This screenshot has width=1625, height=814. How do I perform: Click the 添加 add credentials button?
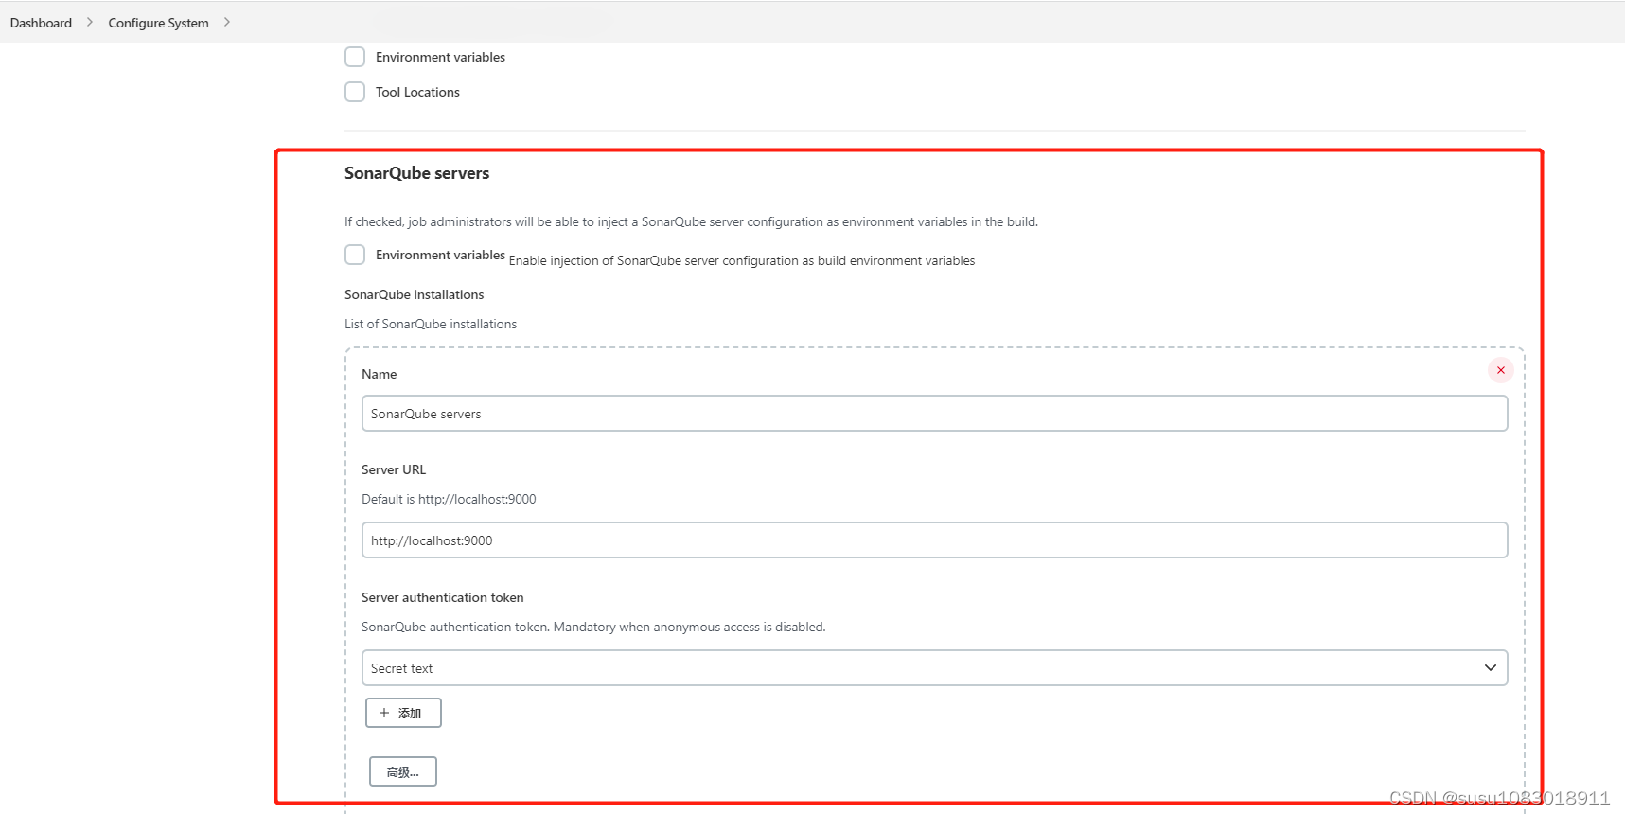coord(403,713)
